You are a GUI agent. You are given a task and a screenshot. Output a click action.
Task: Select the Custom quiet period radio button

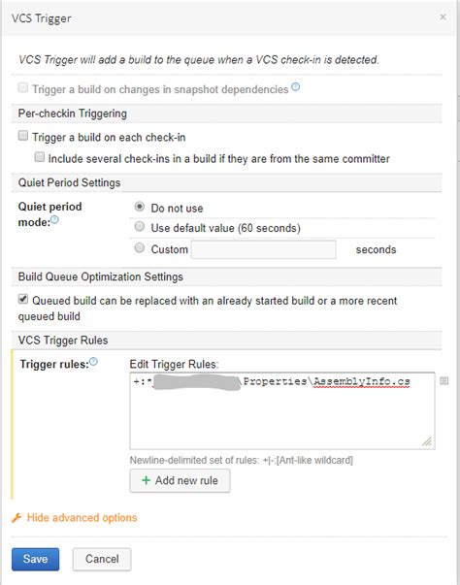pos(140,247)
